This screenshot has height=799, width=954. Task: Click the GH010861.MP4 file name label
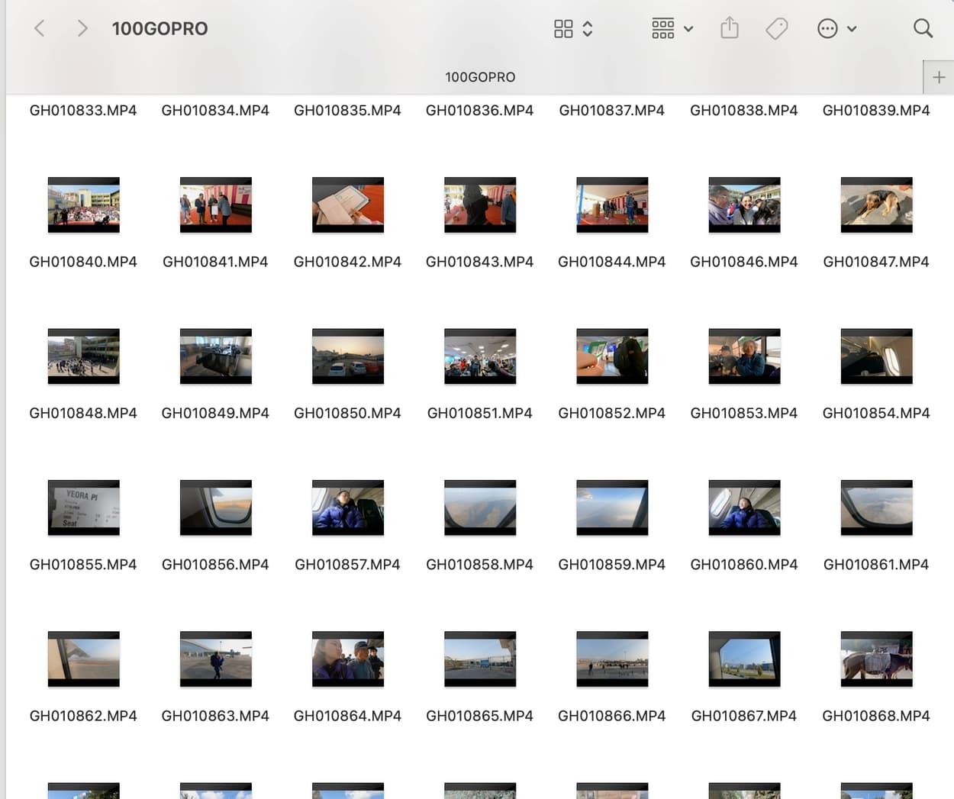coord(876,565)
